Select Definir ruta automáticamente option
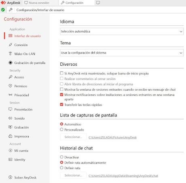The height and width of the screenshot is (183, 186). [61, 162]
